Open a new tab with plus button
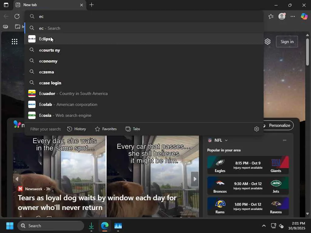This screenshot has width=311, height=233. click(91, 5)
